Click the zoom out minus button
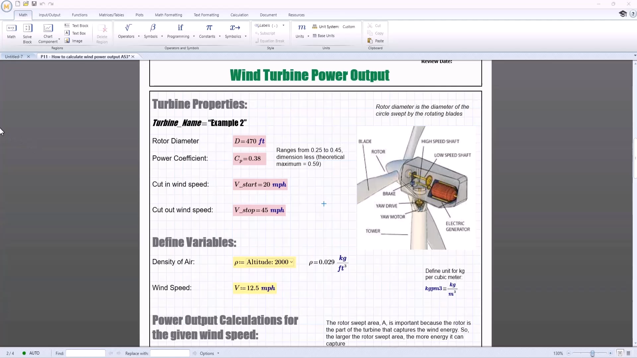The width and height of the screenshot is (637, 358). (x=569, y=353)
